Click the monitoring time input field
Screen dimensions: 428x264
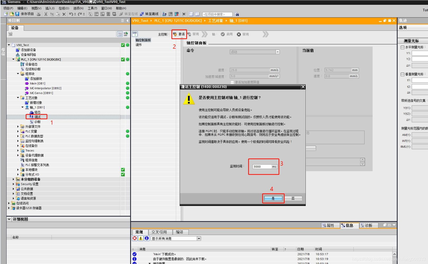click(262, 167)
